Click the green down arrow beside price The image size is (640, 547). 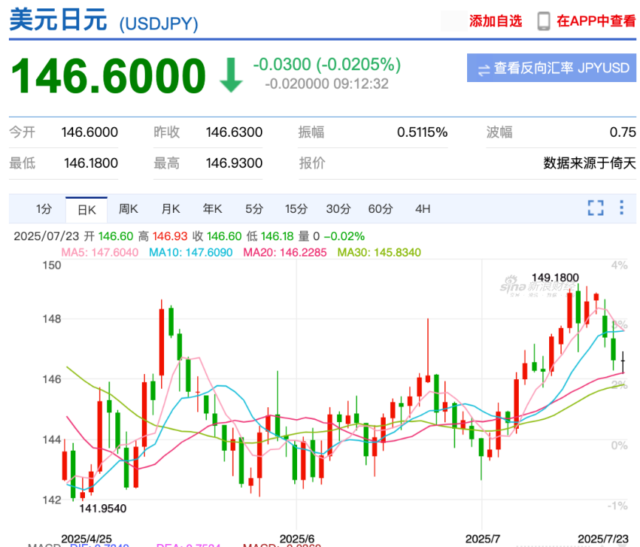tap(231, 75)
